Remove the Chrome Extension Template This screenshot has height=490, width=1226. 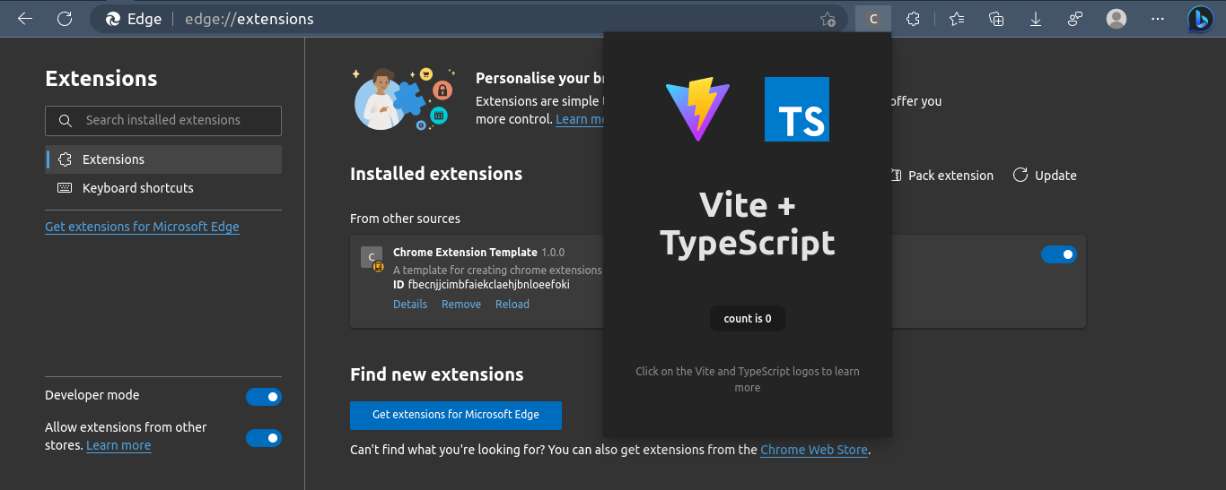point(461,305)
